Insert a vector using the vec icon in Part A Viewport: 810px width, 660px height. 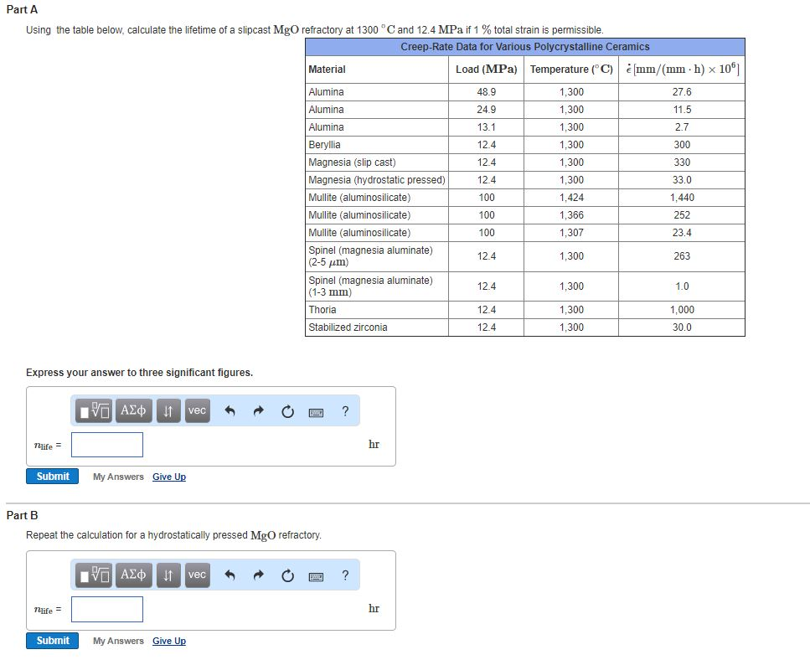pos(196,410)
